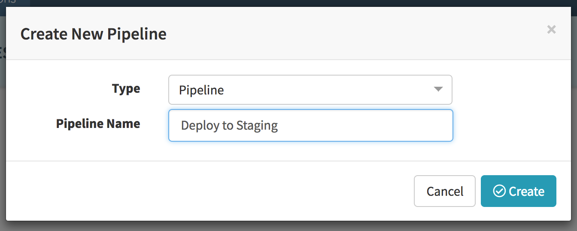This screenshot has height=231, width=577.
Task: Select the 'Pipeline' value in Type field
Action: tap(201, 91)
